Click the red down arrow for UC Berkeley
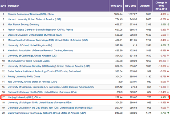This screenshot has height=115, width=170. coord(168,66)
